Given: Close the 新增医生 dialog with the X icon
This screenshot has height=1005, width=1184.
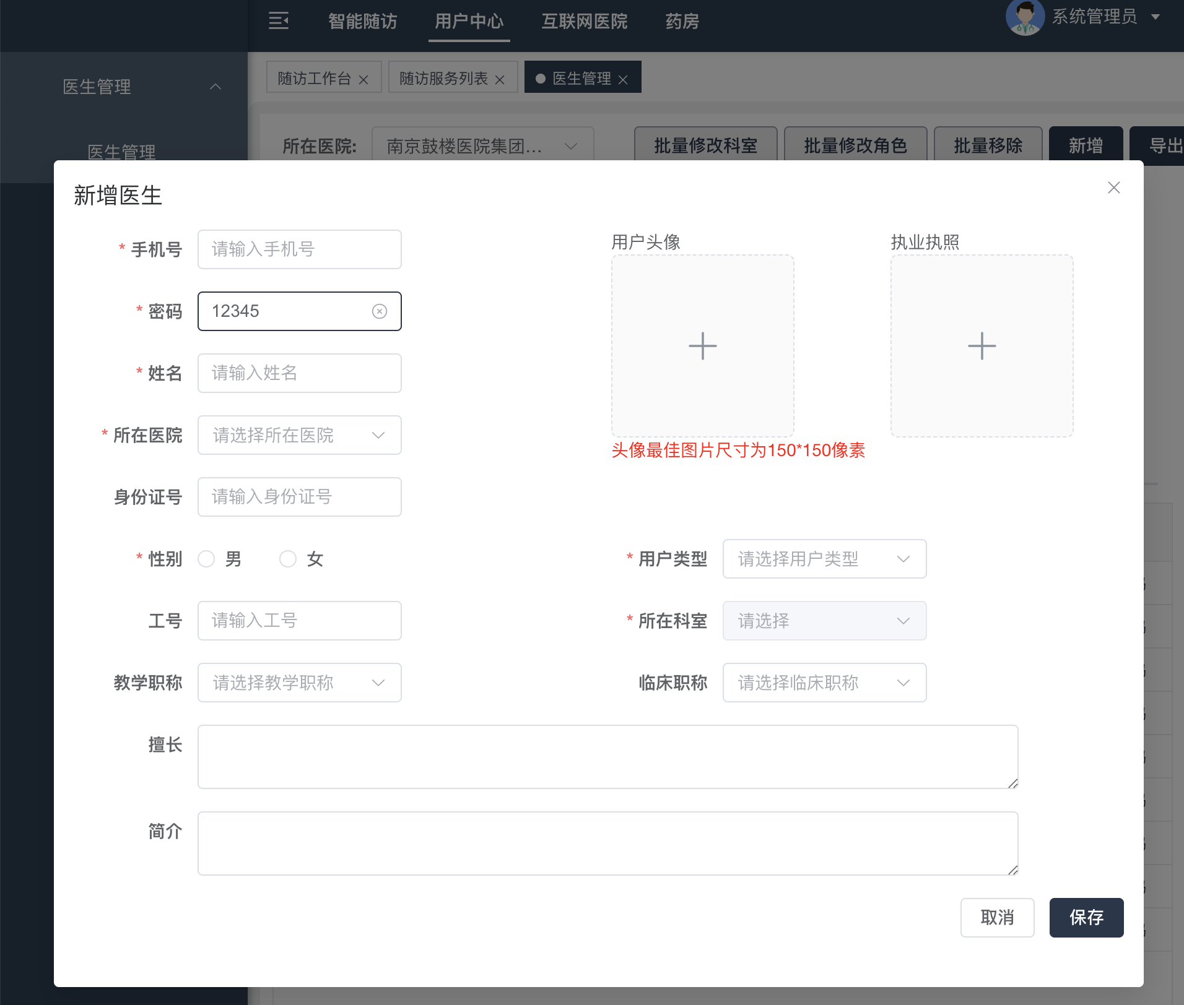Looking at the screenshot, I should tap(1113, 188).
